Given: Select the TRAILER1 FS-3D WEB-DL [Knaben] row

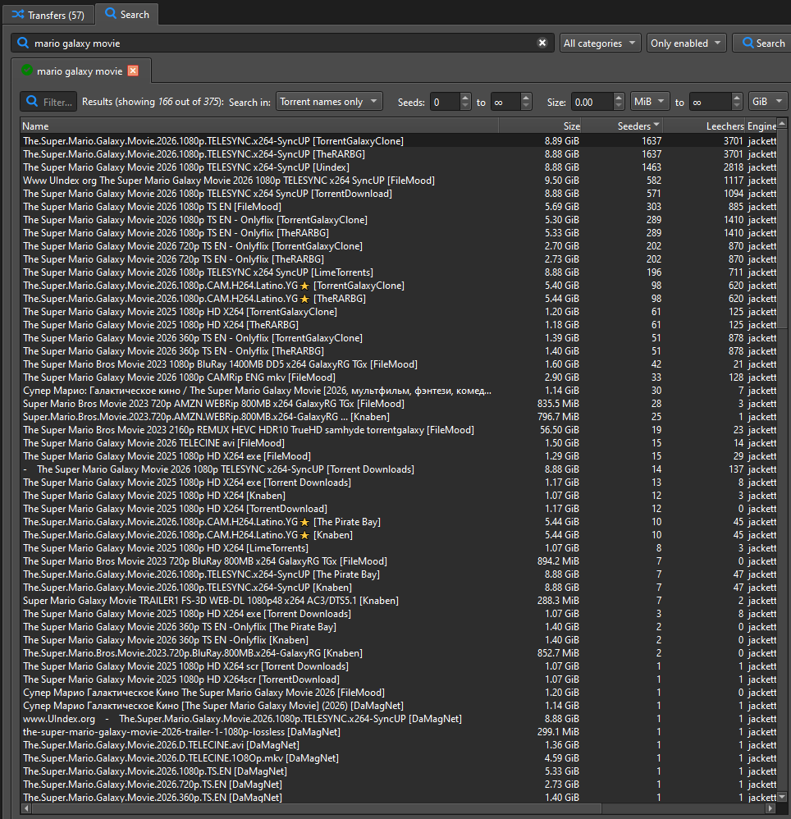Looking at the screenshot, I should coord(399,601).
